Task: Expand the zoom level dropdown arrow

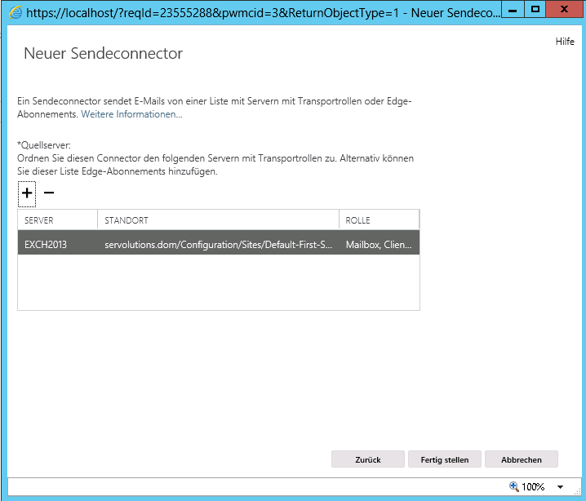Action: [561, 487]
